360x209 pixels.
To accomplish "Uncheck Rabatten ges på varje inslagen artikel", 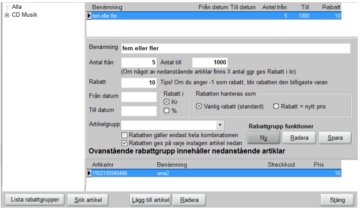I will [125, 143].
